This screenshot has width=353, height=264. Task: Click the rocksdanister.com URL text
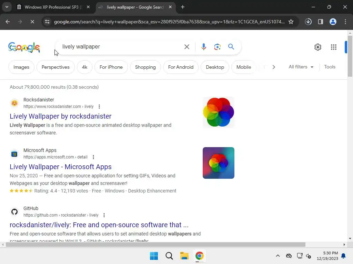[58, 107]
